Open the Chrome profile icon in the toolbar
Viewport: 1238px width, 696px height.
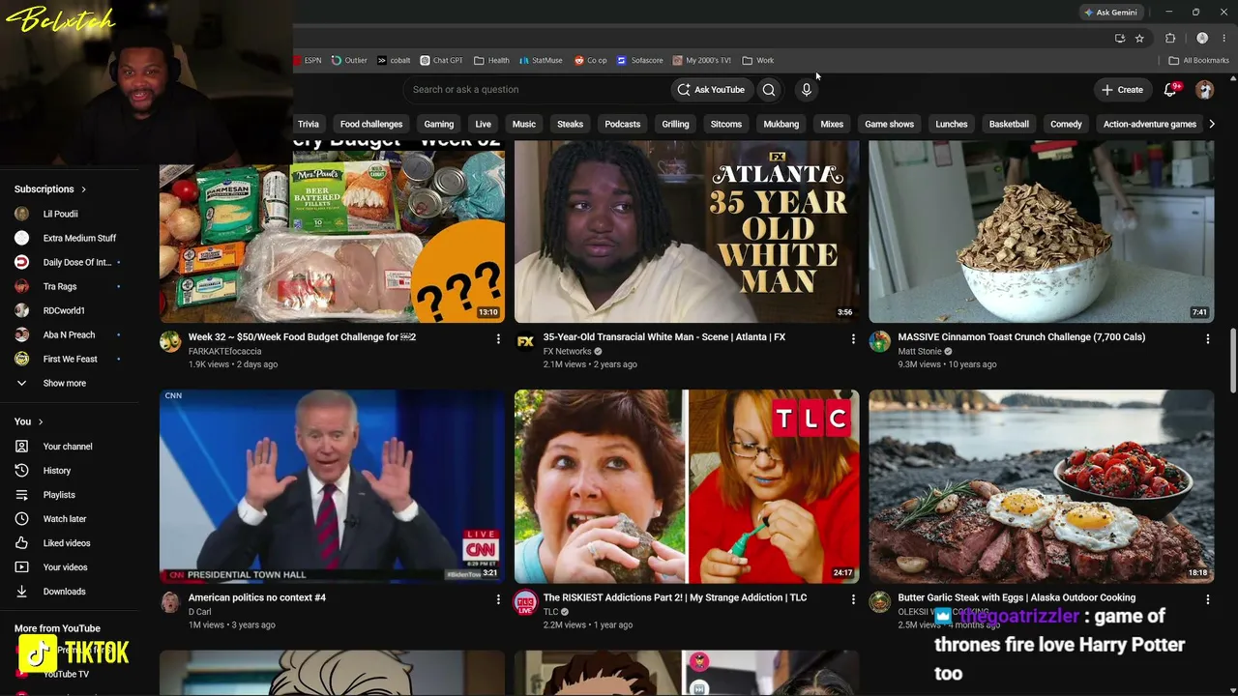coord(1202,39)
